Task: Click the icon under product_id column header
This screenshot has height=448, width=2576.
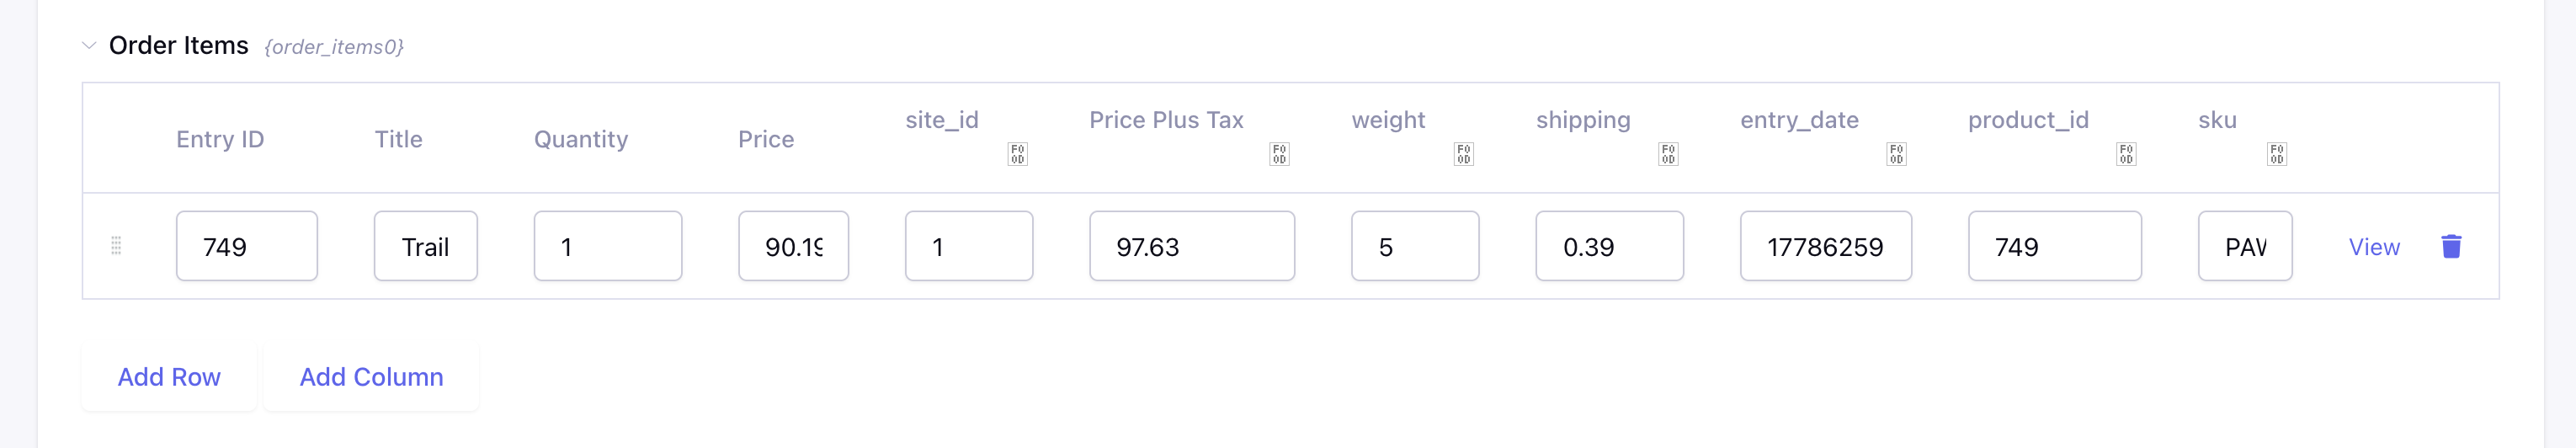Action: tap(2126, 154)
